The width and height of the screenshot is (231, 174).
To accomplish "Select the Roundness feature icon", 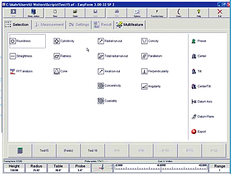I will tap(13, 41).
